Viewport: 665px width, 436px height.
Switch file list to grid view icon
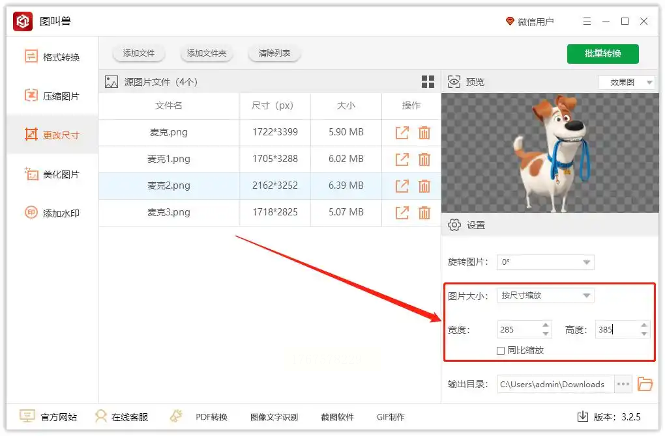(428, 82)
